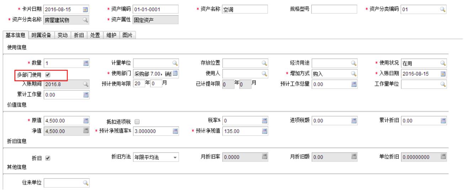Open the 变动 tab
The height and width of the screenshot is (191, 464).
63,35
